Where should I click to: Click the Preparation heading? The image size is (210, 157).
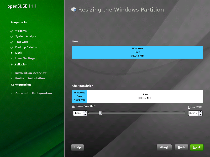coord(19,23)
